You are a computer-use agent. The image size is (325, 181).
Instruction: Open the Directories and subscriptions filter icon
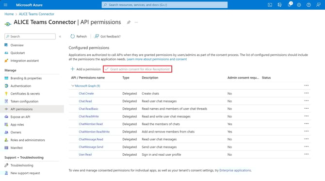279,5
